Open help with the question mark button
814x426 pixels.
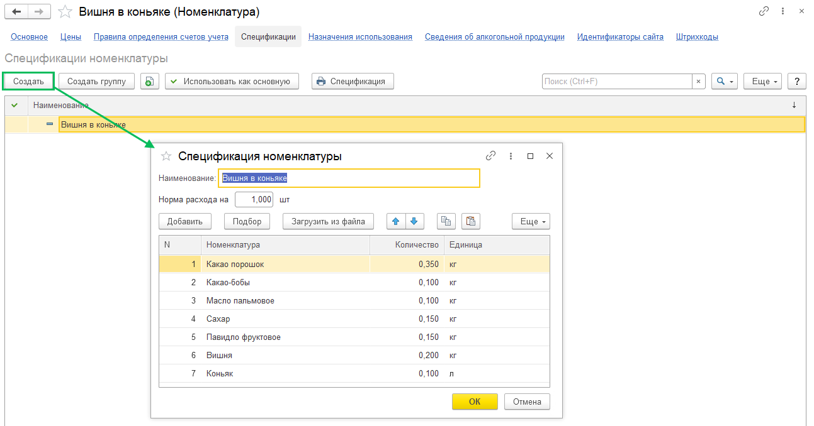797,81
